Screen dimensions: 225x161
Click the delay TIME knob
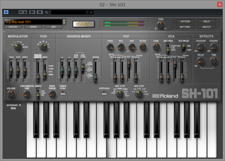(x=213, y=61)
